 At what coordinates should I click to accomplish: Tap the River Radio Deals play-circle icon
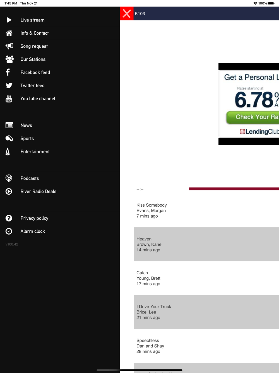tap(9, 192)
